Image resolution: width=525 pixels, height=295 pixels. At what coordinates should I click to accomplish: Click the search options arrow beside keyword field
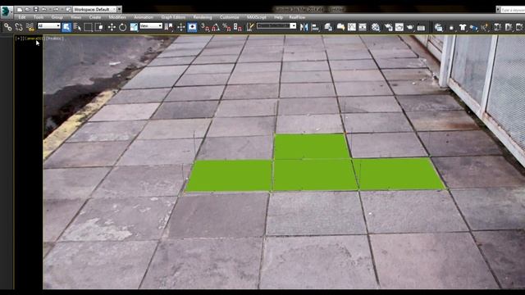pyautogui.click(x=498, y=10)
